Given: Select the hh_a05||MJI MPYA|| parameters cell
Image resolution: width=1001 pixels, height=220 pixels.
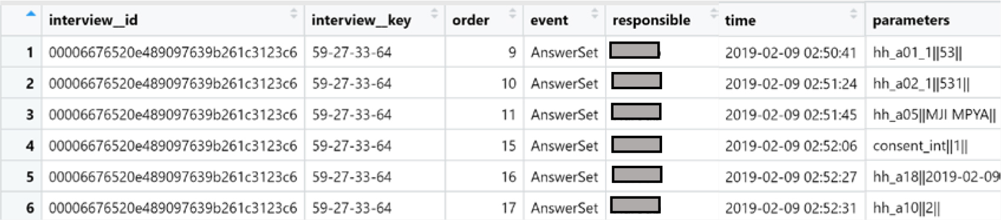Looking at the screenshot, I should pyautogui.click(x=934, y=114).
